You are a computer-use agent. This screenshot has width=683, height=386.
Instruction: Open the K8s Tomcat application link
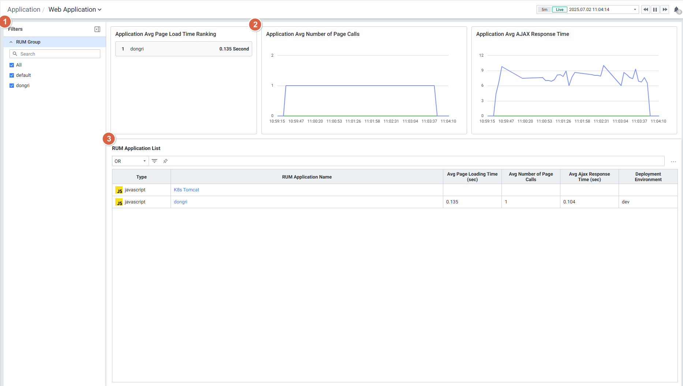pyautogui.click(x=186, y=190)
